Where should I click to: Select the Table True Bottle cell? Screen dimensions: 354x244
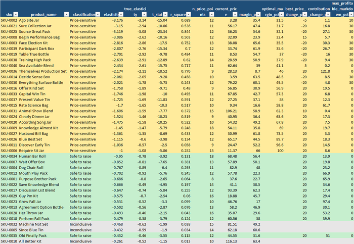(43, 54)
